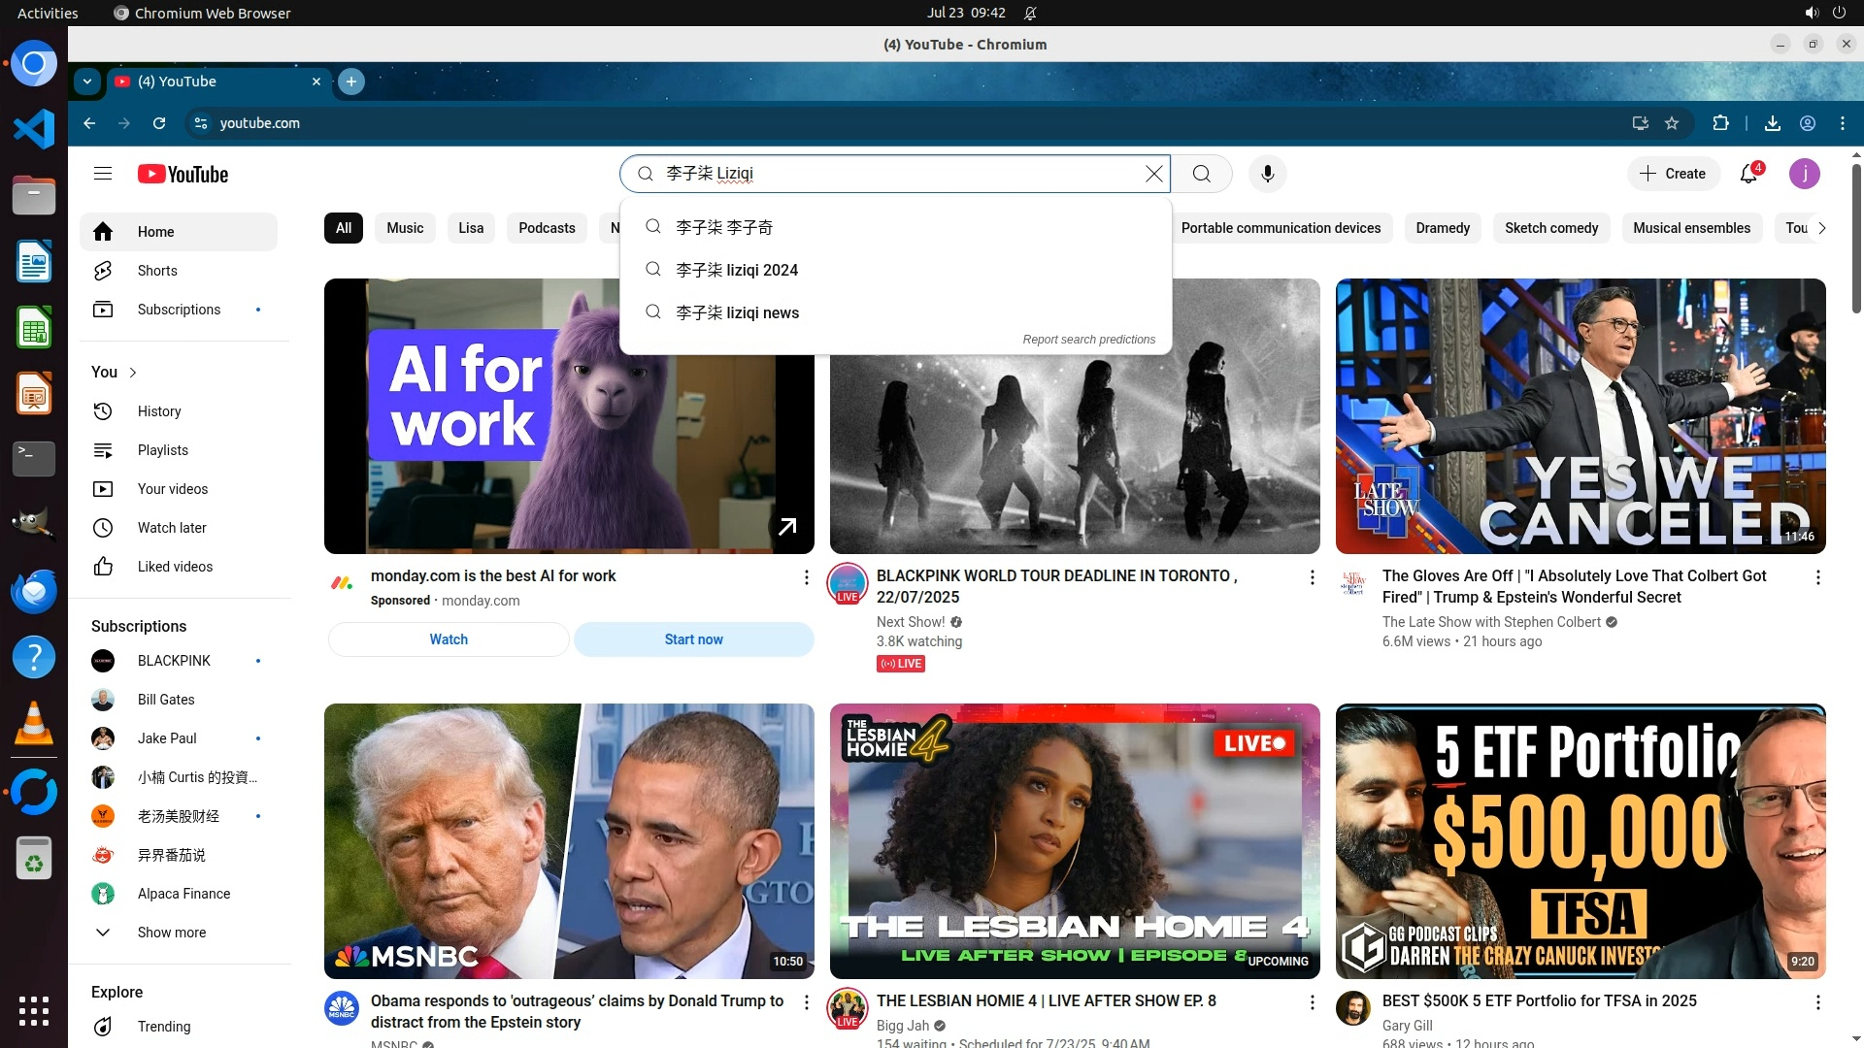Open Files from the Ubuntu dock
The image size is (1864, 1048).
34,196
